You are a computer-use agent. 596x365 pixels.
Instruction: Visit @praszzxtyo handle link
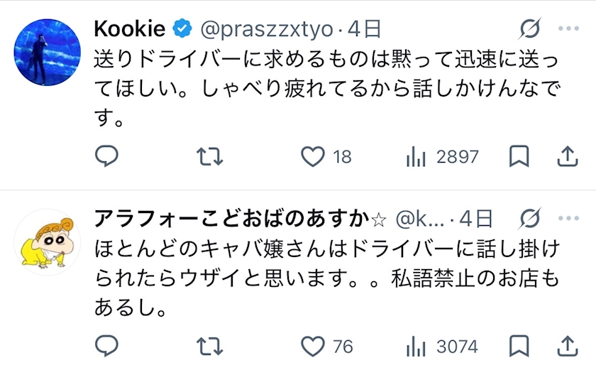click(x=266, y=29)
